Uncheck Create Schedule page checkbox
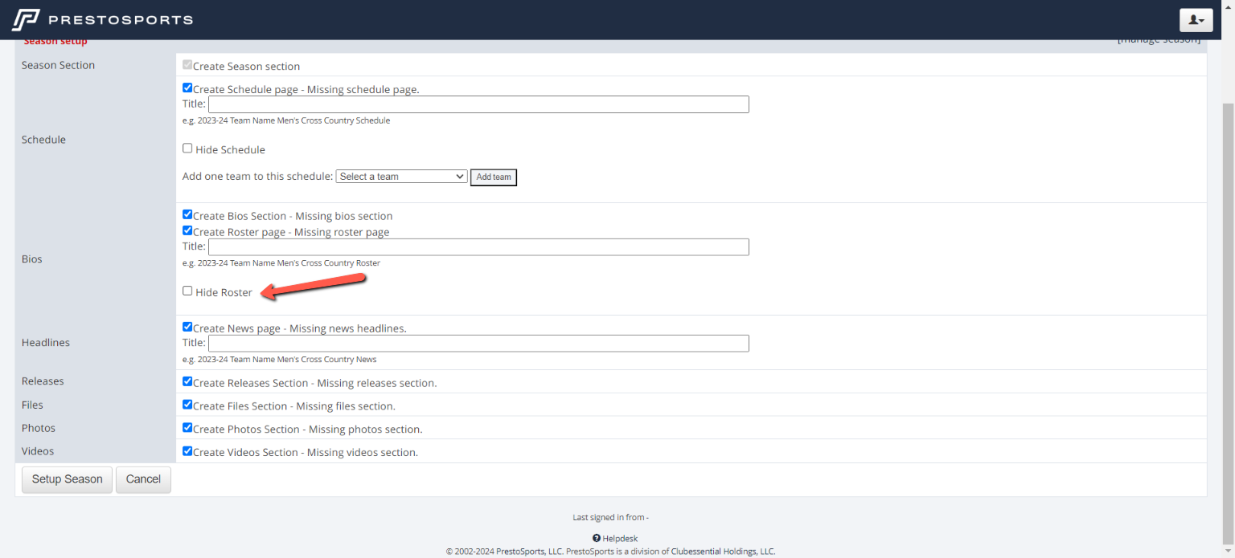 [187, 88]
